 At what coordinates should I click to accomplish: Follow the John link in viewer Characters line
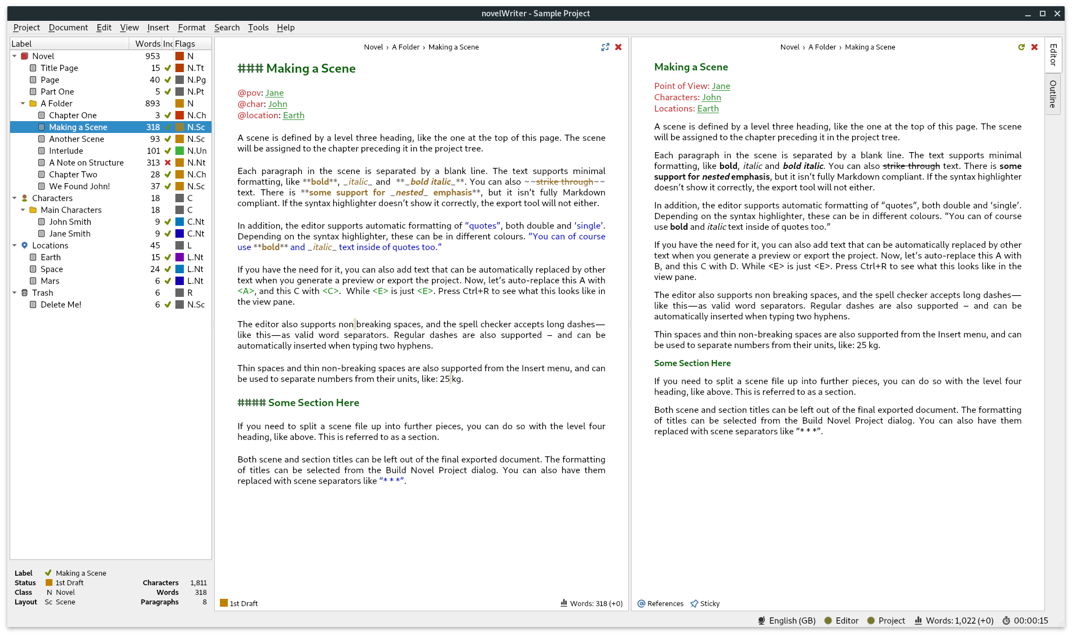click(712, 97)
